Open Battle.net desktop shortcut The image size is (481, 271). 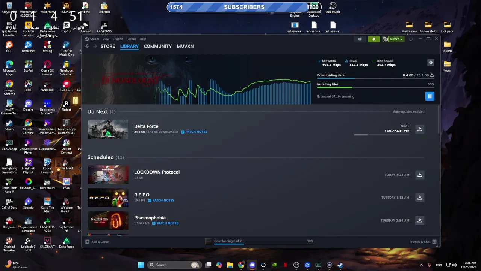28,47
